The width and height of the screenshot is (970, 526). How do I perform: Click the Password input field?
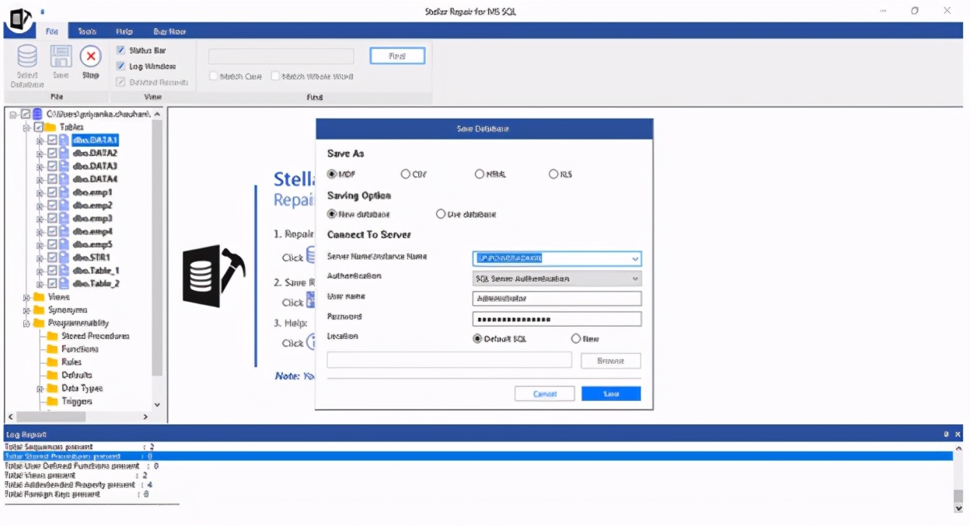[557, 319]
